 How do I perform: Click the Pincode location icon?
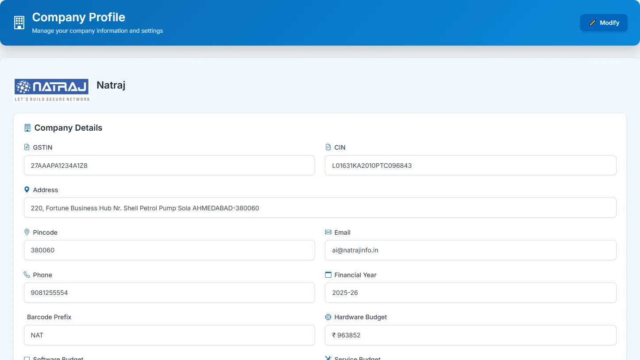[27, 232]
